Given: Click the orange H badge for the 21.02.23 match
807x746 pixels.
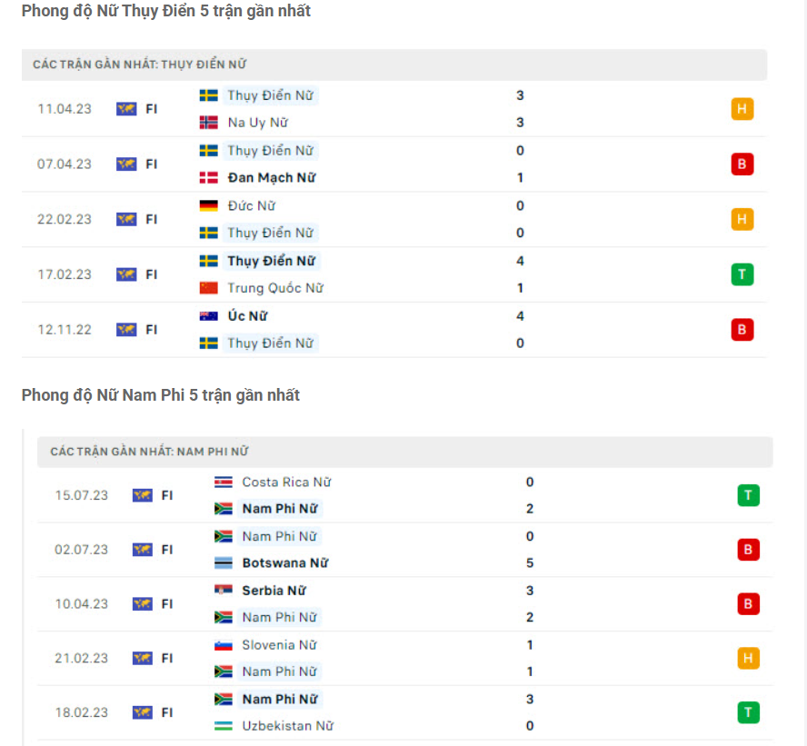Looking at the screenshot, I should click(x=749, y=658).
